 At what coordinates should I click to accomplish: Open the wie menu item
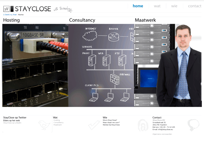pyautogui.click(x=174, y=6)
